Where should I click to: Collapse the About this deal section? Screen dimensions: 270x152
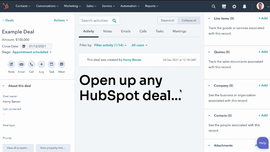[3, 86]
